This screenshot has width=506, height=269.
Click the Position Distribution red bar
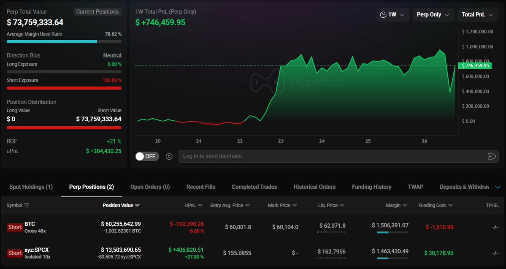(x=64, y=128)
